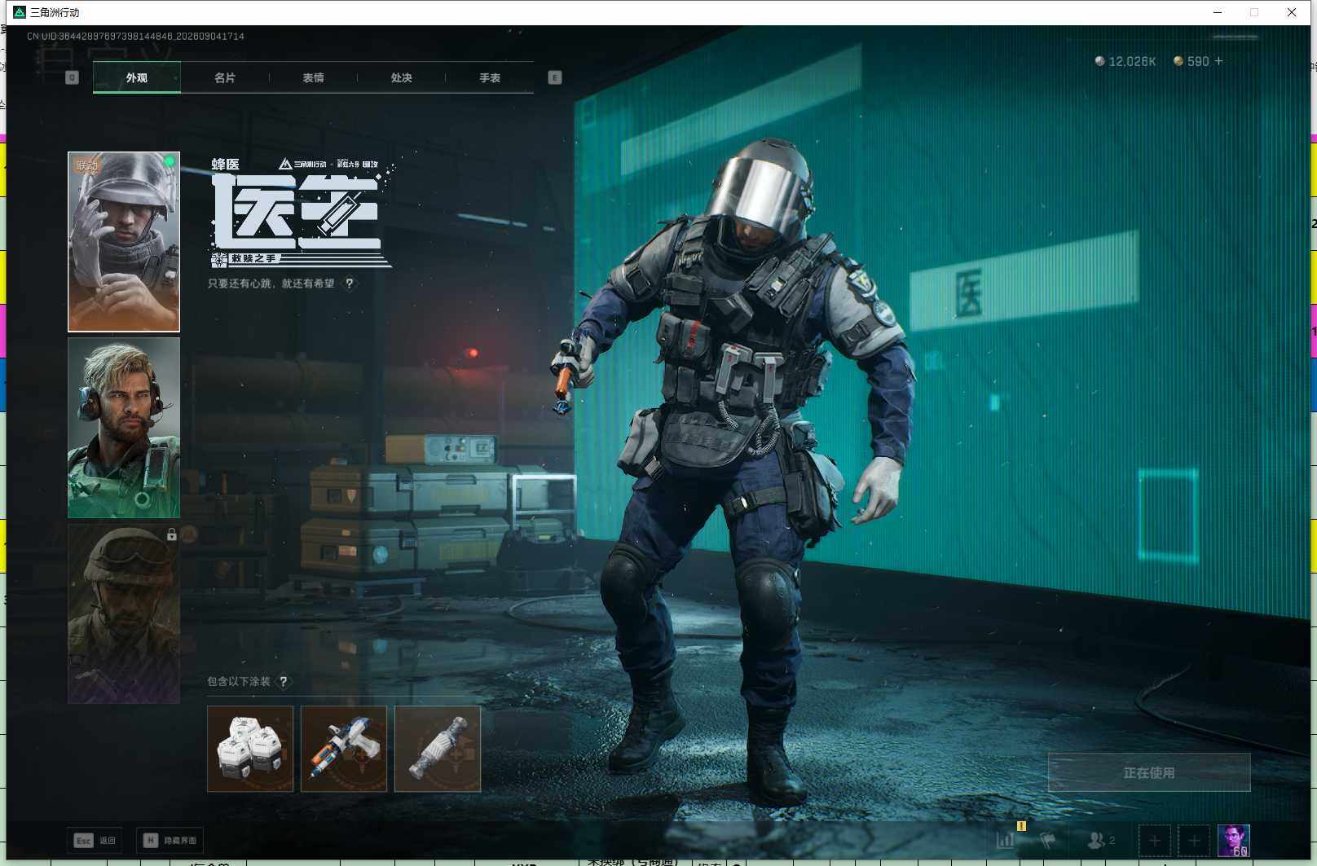Select the white hexagonal canisters item
Image resolution: width=1317 pixels, height=866 pixels.
(250, 749)
